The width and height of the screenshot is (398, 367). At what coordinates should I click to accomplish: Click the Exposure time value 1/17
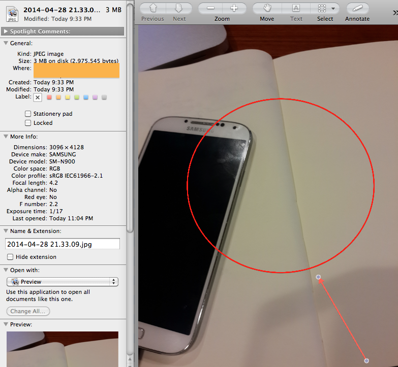point(56,211)
